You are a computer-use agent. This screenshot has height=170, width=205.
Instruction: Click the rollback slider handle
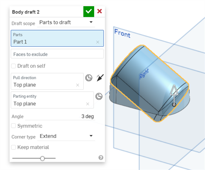[x=42, y=158]
